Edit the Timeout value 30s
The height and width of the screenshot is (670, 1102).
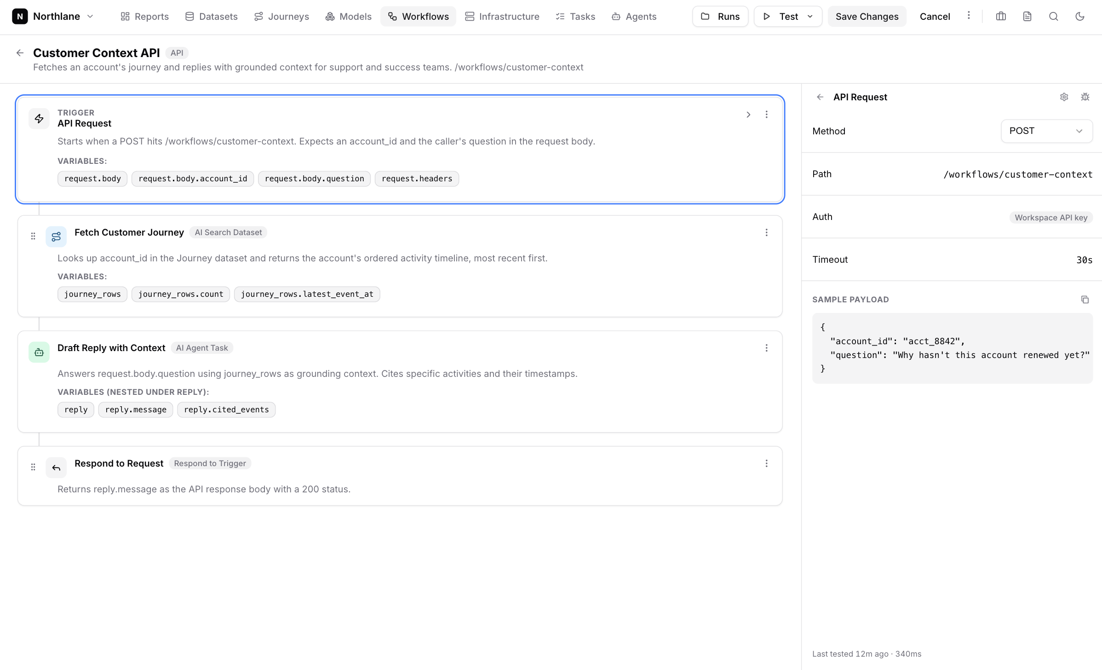[x=1084, y=260]
